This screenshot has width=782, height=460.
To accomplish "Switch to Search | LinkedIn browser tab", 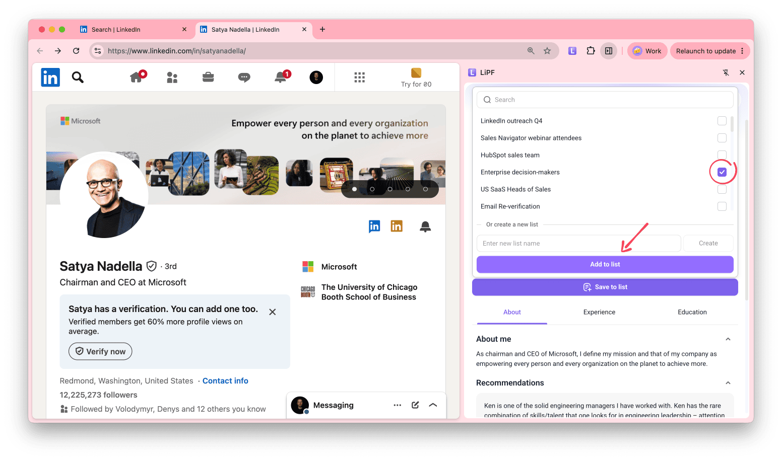I will 134,30.
